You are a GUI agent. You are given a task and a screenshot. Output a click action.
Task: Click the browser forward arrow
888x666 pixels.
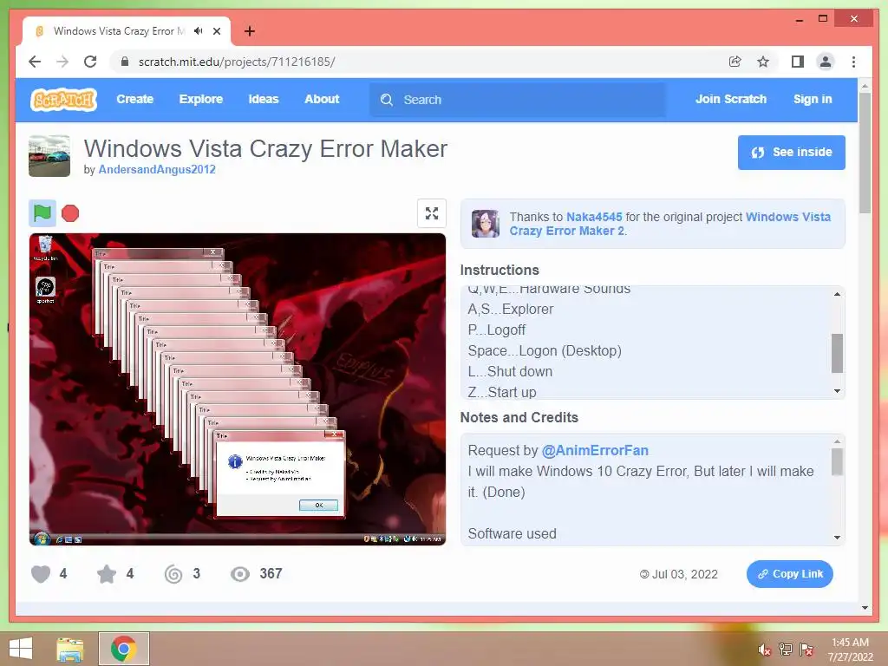click(x=62, y=62)
